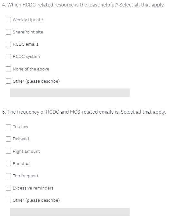176x222 pixels.
Task: Mark the Too frequent option
Action: coord(8,176)
